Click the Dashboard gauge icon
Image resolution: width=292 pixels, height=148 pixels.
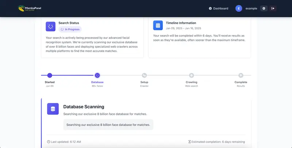pos(210,8)
